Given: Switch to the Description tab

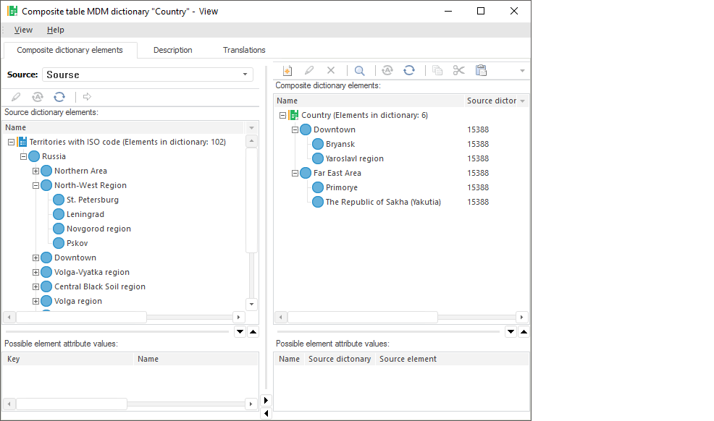Looking at the screenshot, I should [x=172, y=50].
